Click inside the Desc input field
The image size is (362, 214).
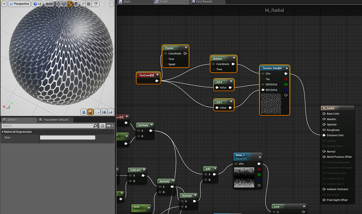pos(68,137)
